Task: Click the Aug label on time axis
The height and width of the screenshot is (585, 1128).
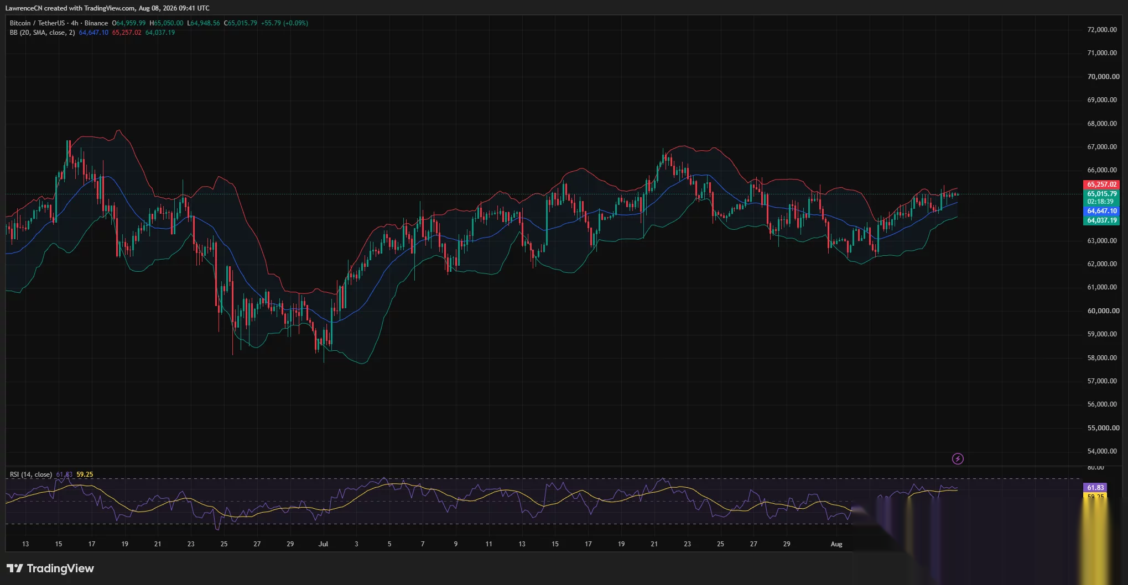Action: 836,544
